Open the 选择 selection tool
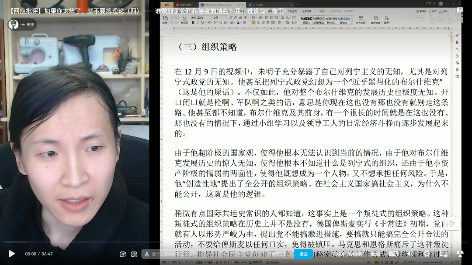 pos(387,20)
